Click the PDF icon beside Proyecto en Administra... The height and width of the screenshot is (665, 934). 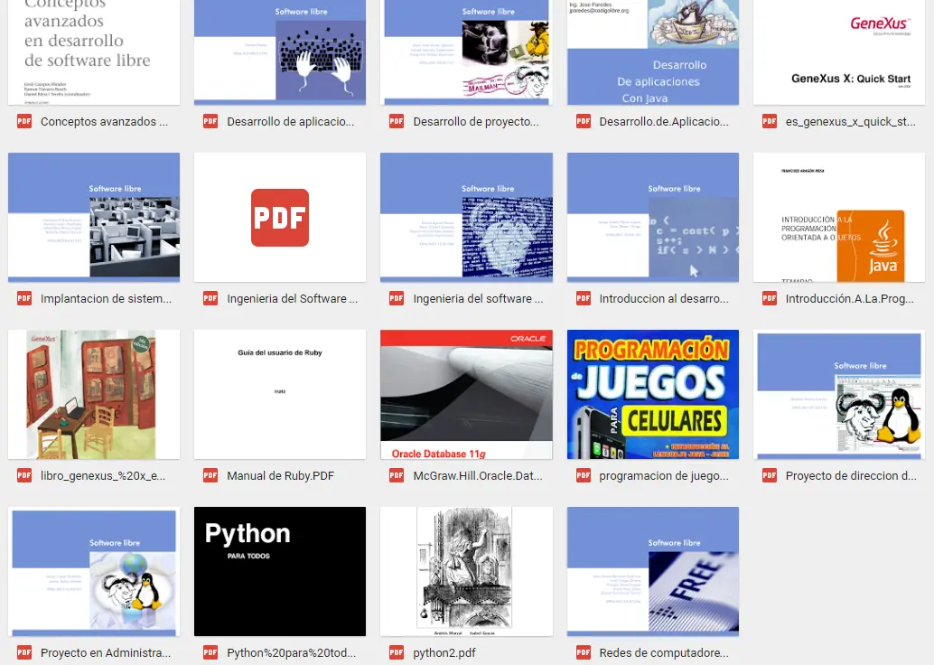(23, 652)
